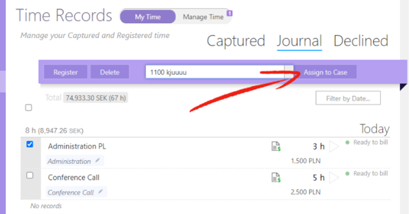The height and width of the screenshot is (214, 410).
Task: Open the Conference Call record title
Action: click(73, 178)
